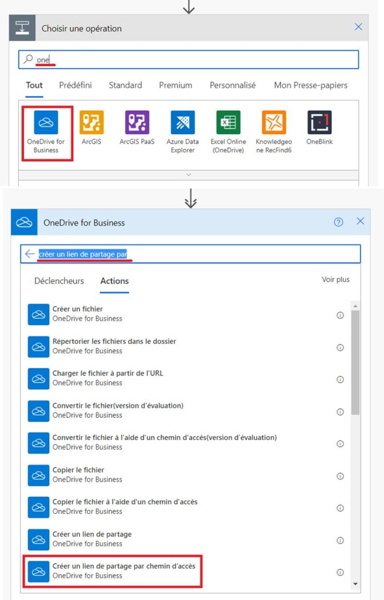
Task: Show info for Charger le fichier à partir de l'URL
Action: [340, 379]
